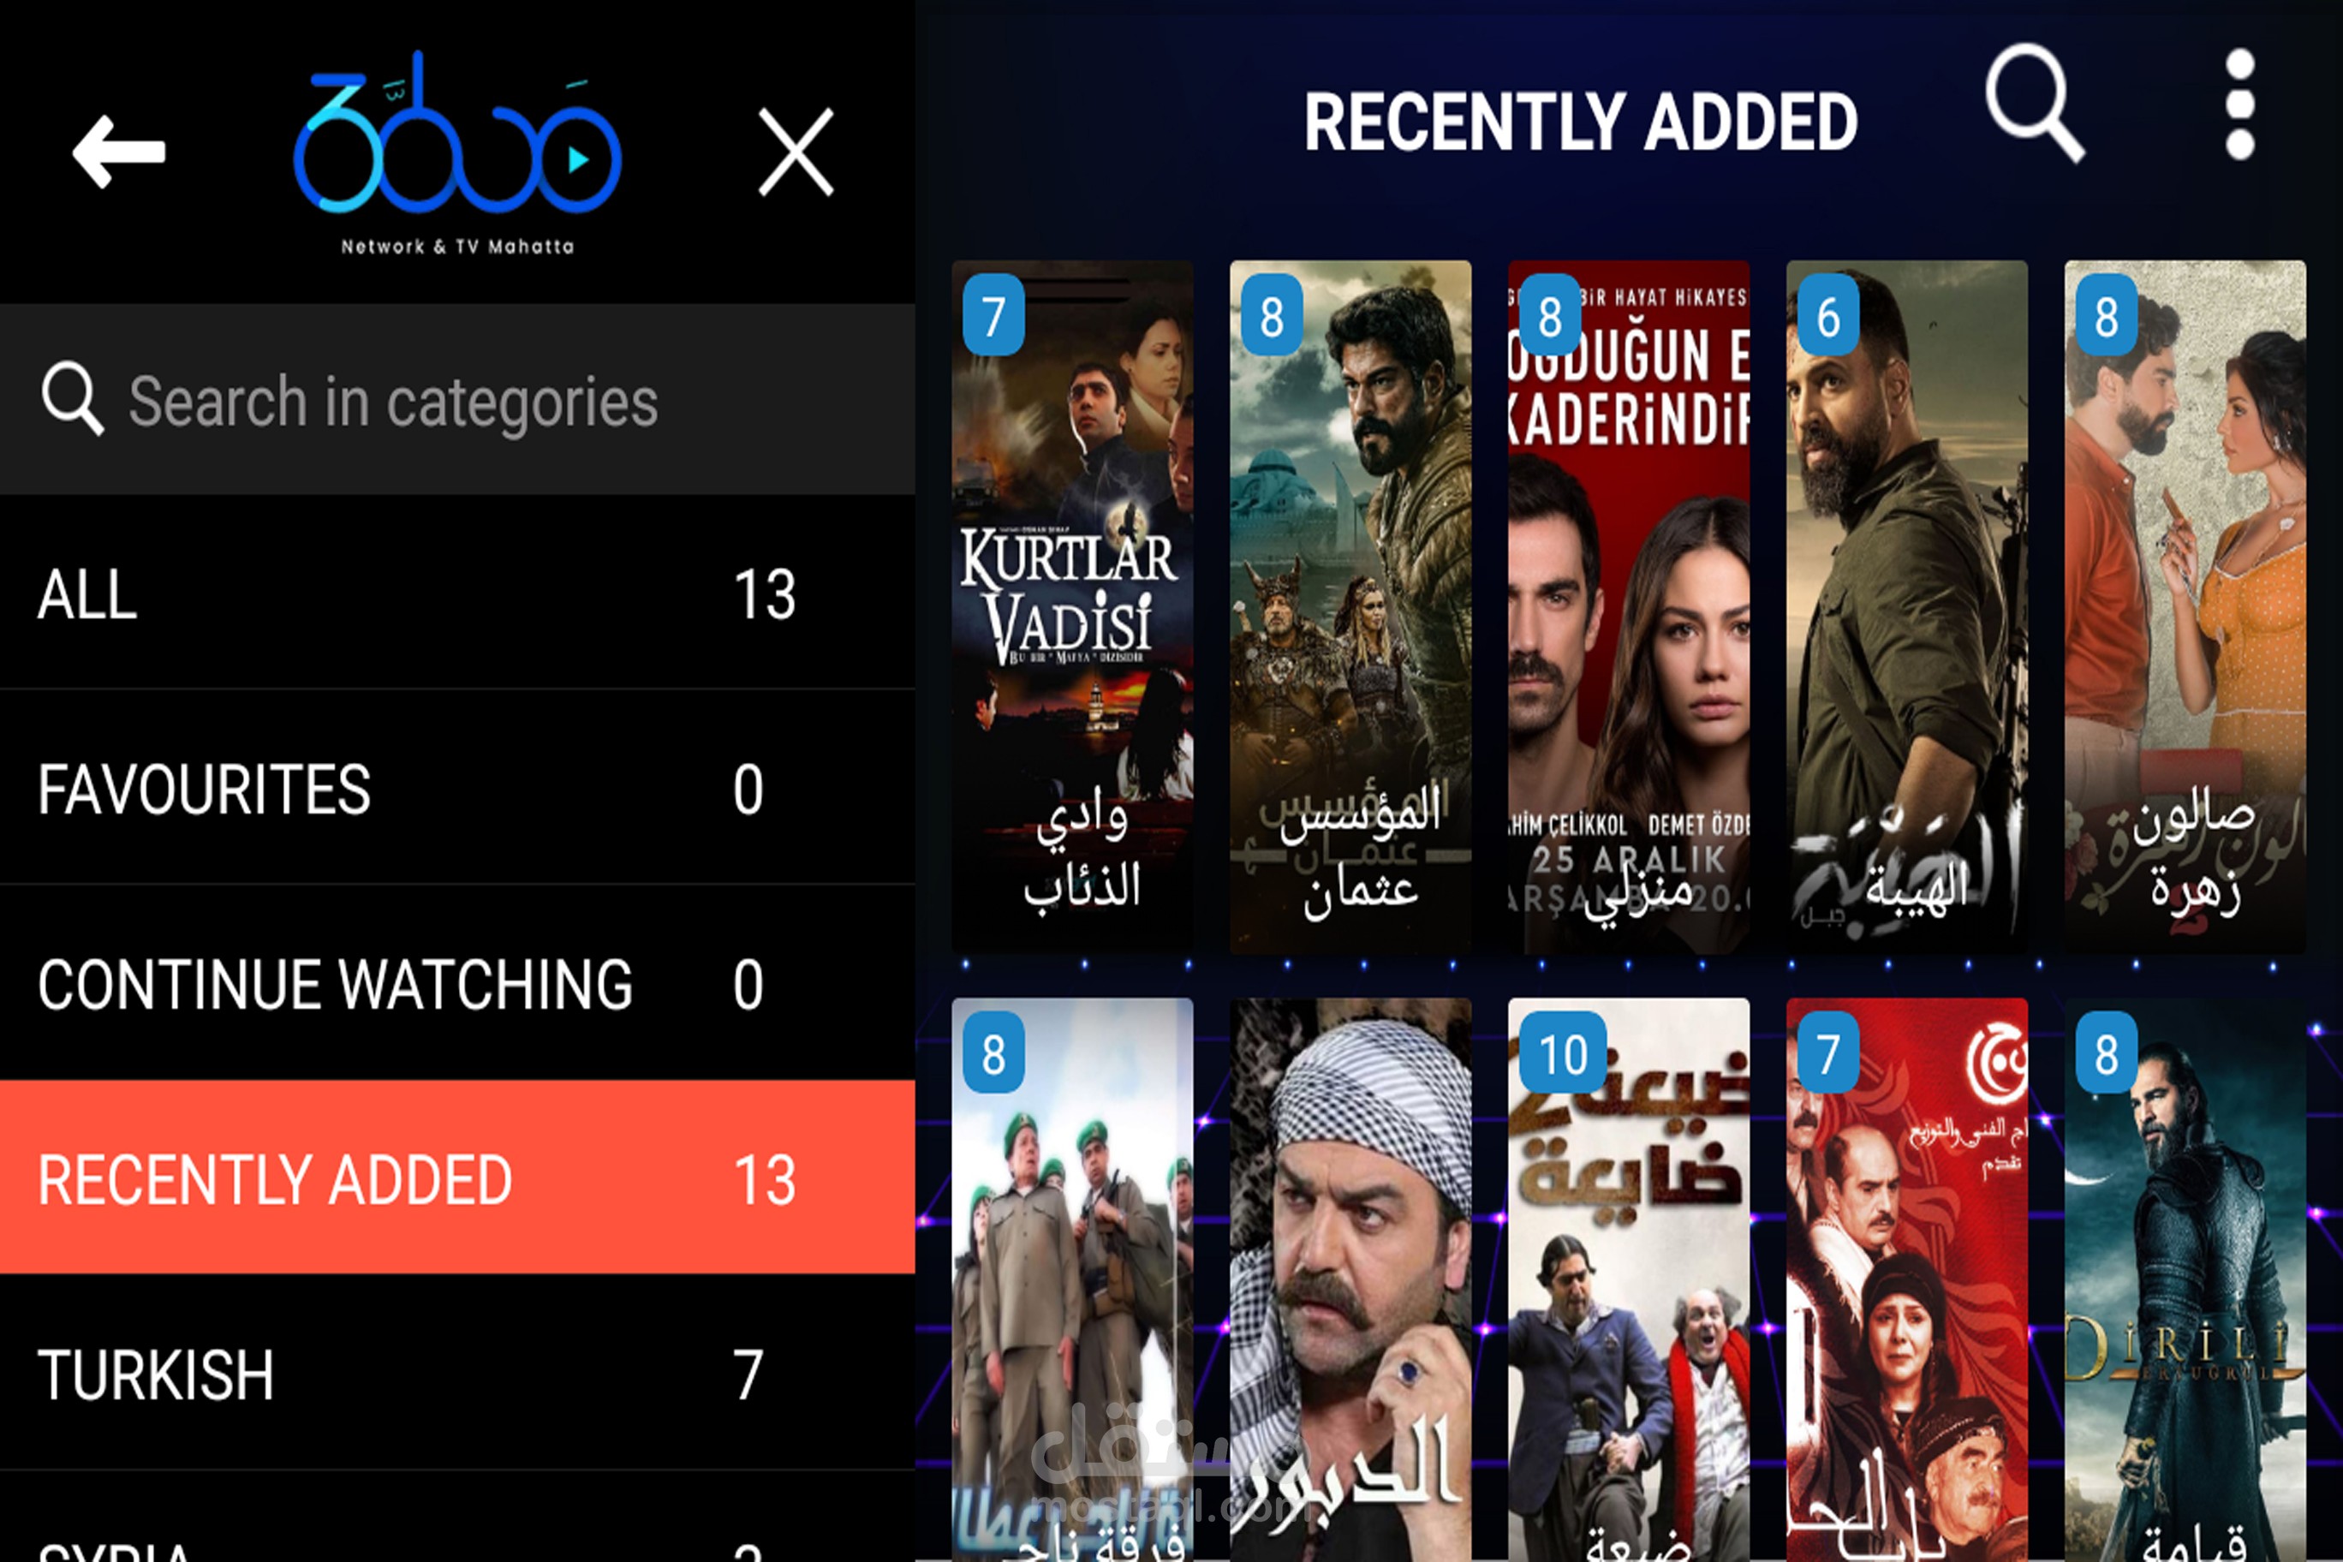Viewport: 2343px width, 1562px height.
Task: Tap the Mahatta TV network logo
Action: point(457,153)
